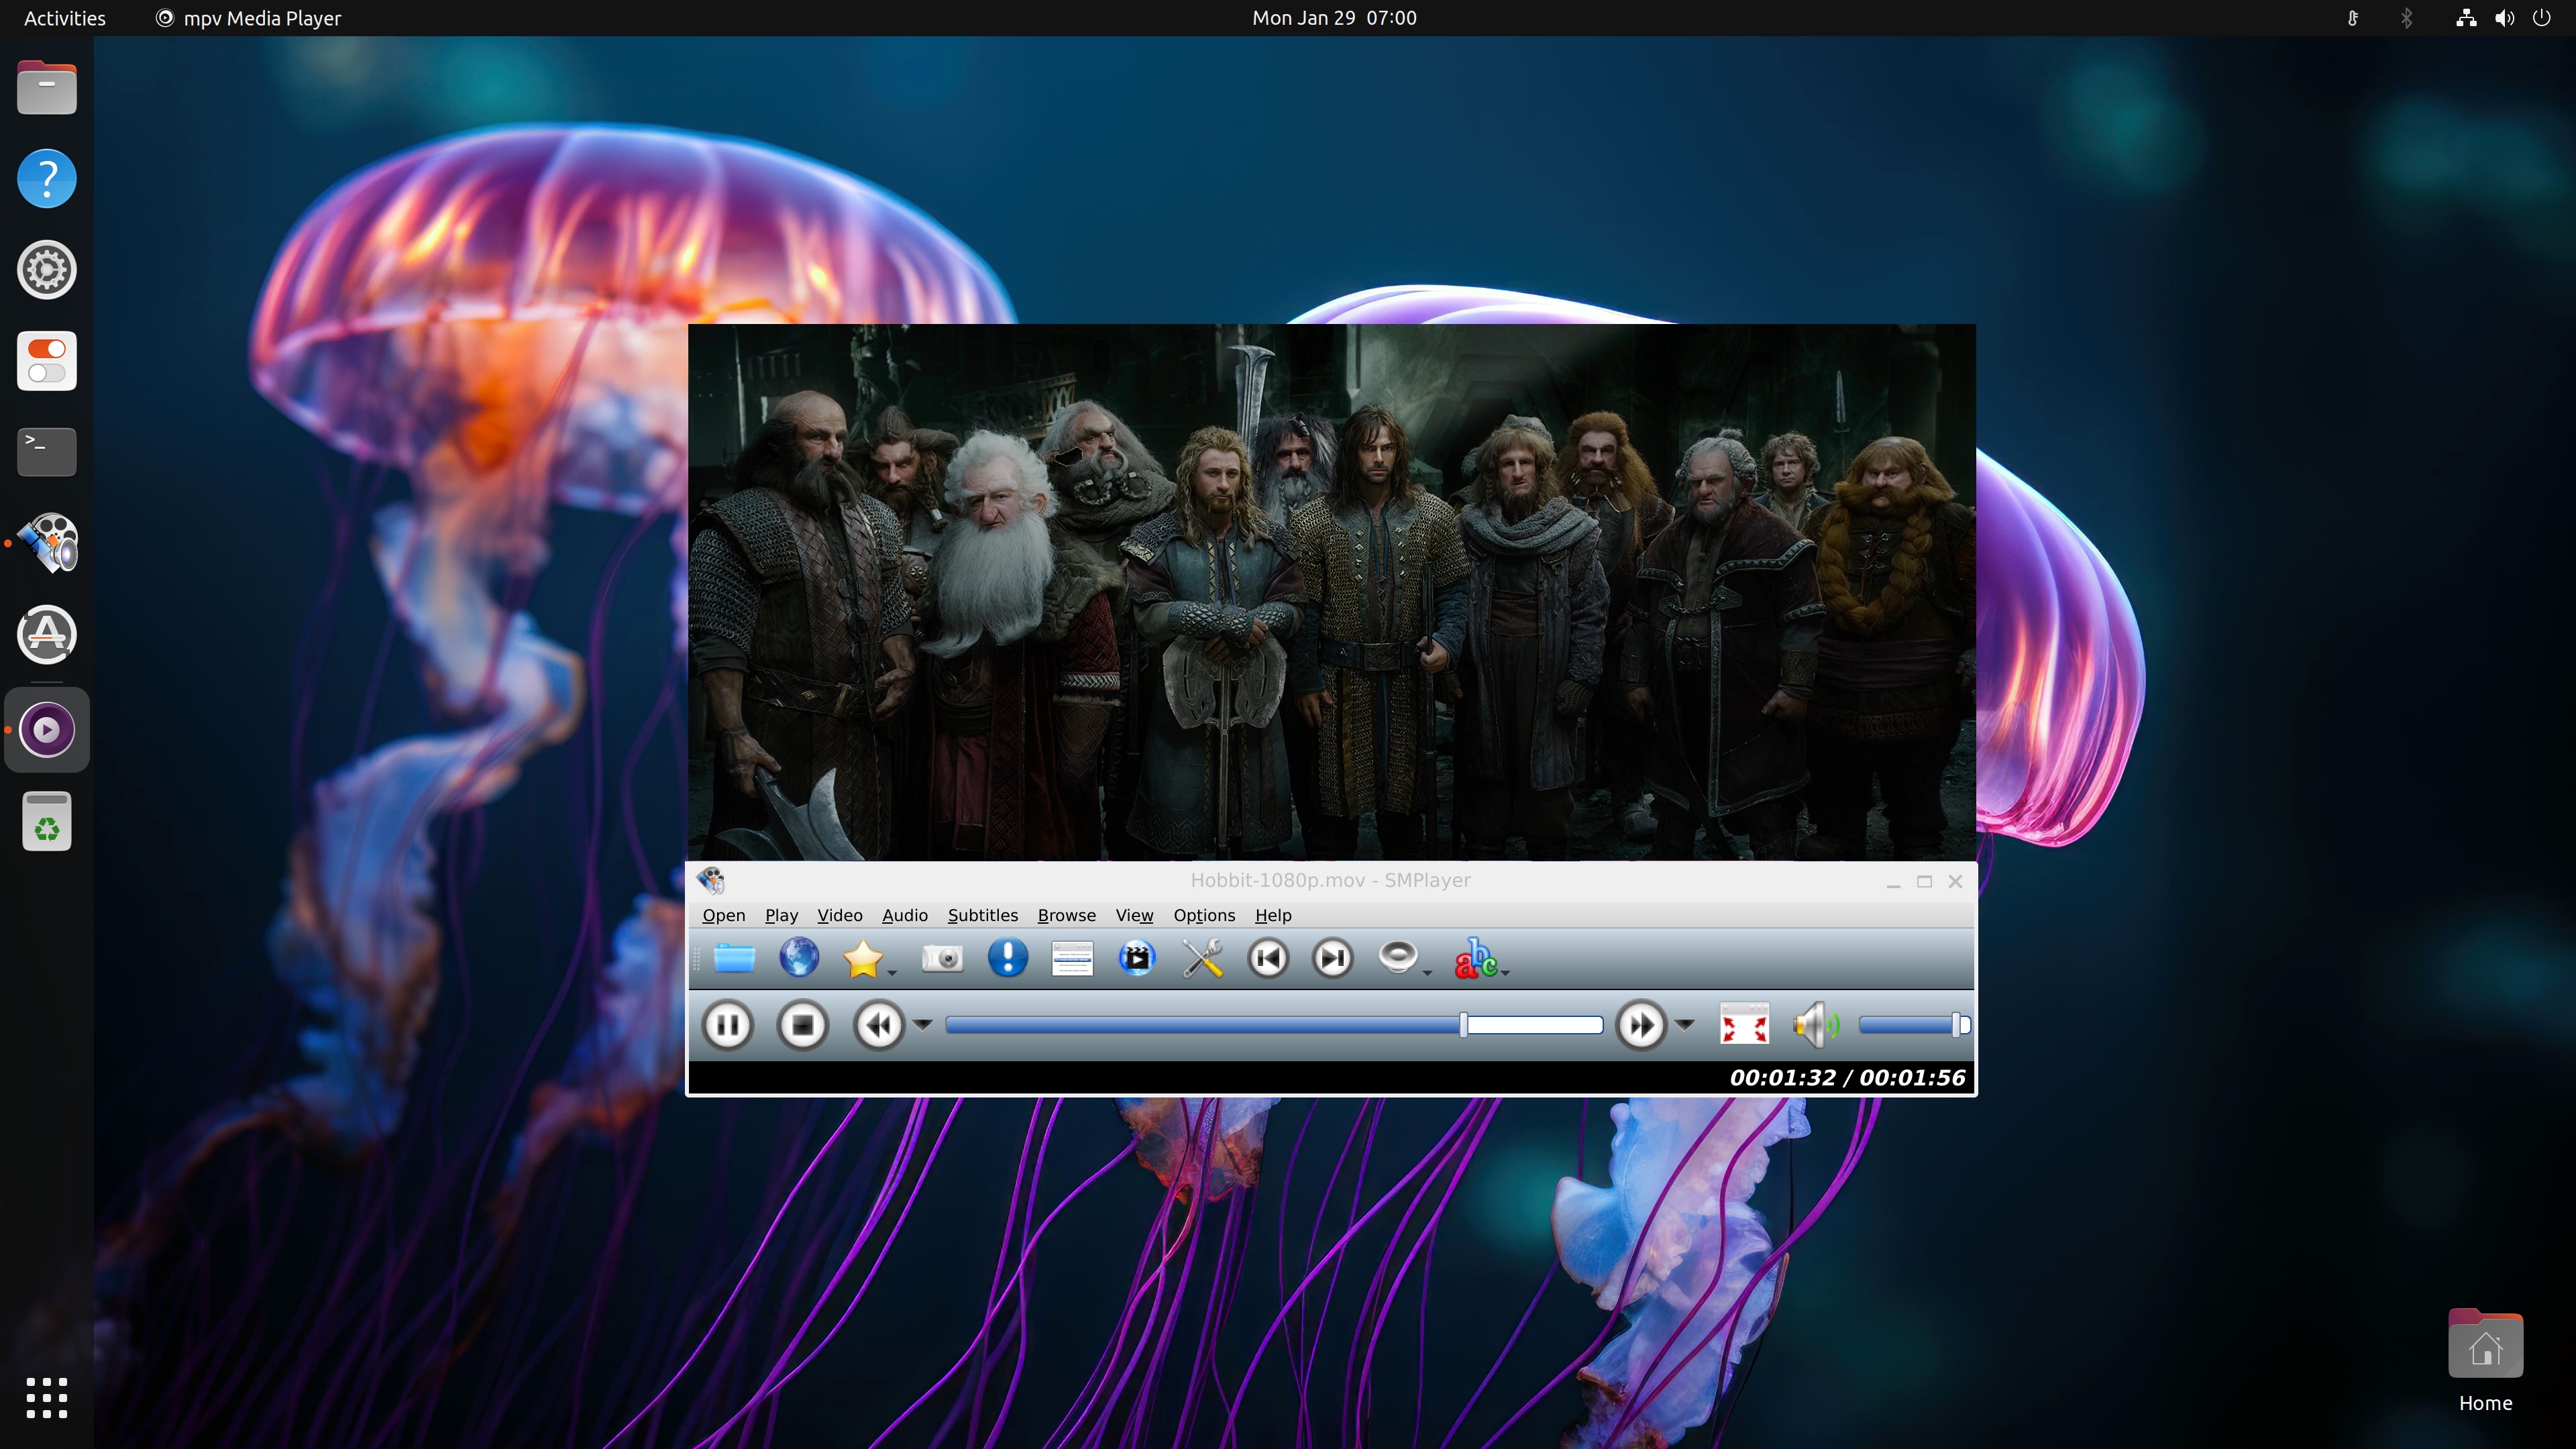Fast forward with the forward button
Image resolution: width=2576 pixels, height=1449 pixels.
pos(1641,1024)
